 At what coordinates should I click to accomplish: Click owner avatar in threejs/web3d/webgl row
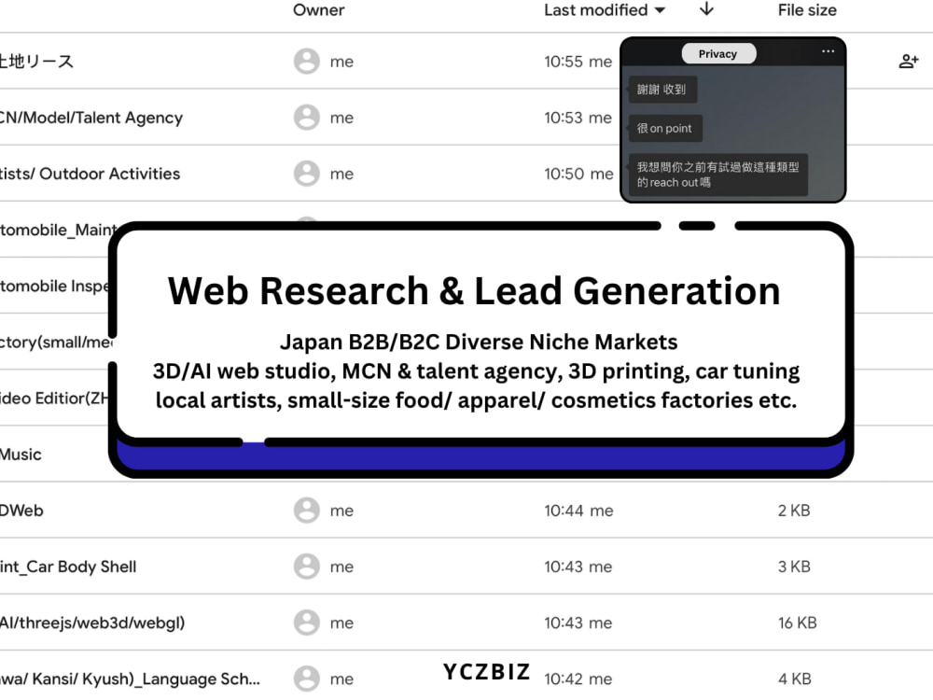pos(307,623)
